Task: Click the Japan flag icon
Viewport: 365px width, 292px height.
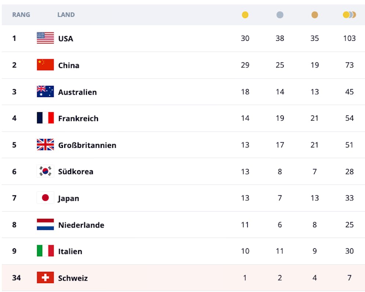Action: pyautogui.click(x=45, y=198)
